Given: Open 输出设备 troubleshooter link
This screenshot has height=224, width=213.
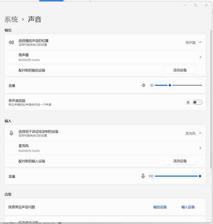Looking at the screenshot, I should [x=160, y=207].
